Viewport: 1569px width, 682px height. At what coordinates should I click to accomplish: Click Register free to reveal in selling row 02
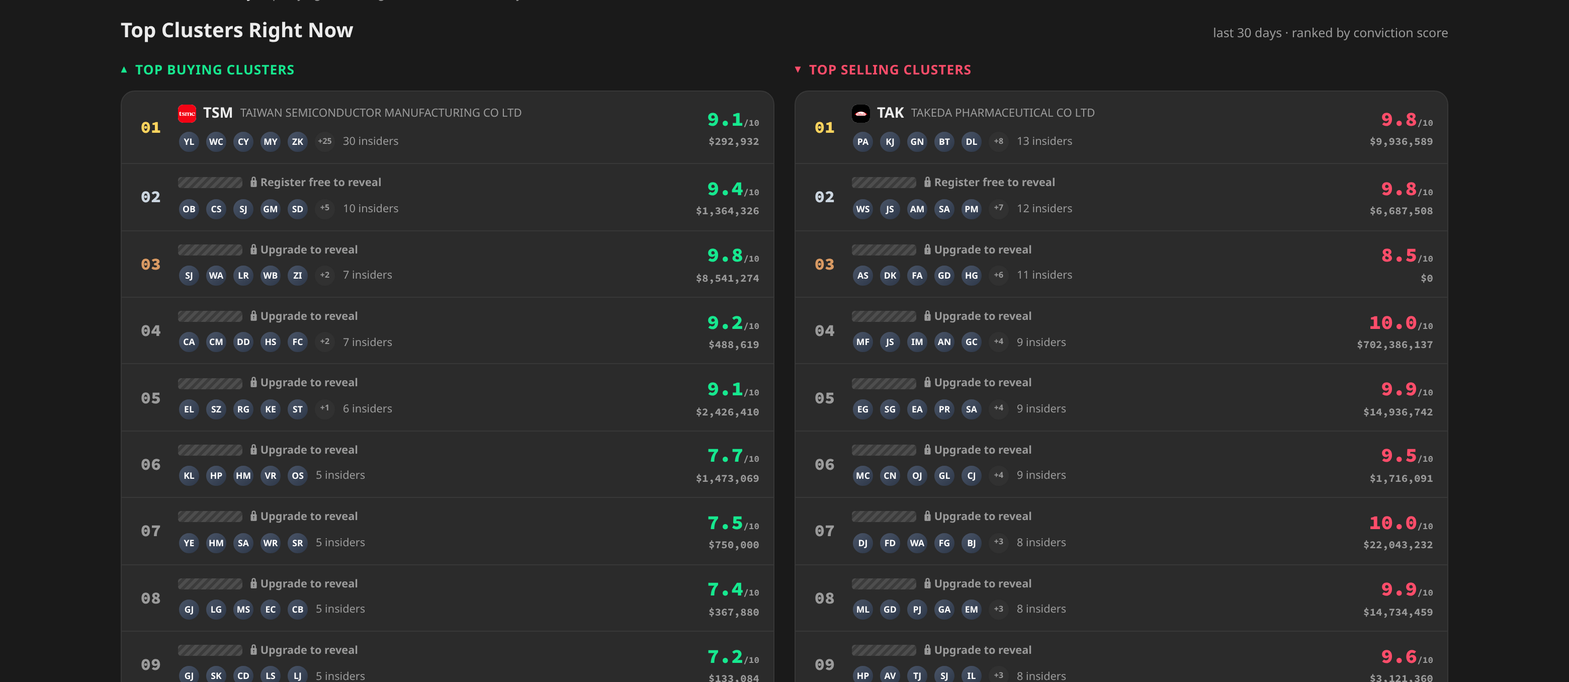tap(989, 182)
